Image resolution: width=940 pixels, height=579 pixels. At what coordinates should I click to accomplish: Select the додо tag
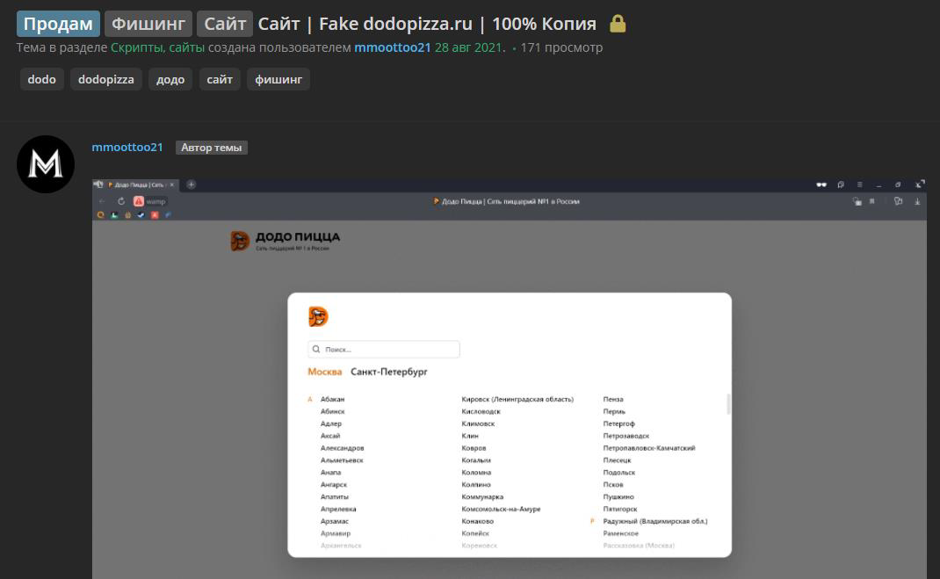click(x=170, y=79)
